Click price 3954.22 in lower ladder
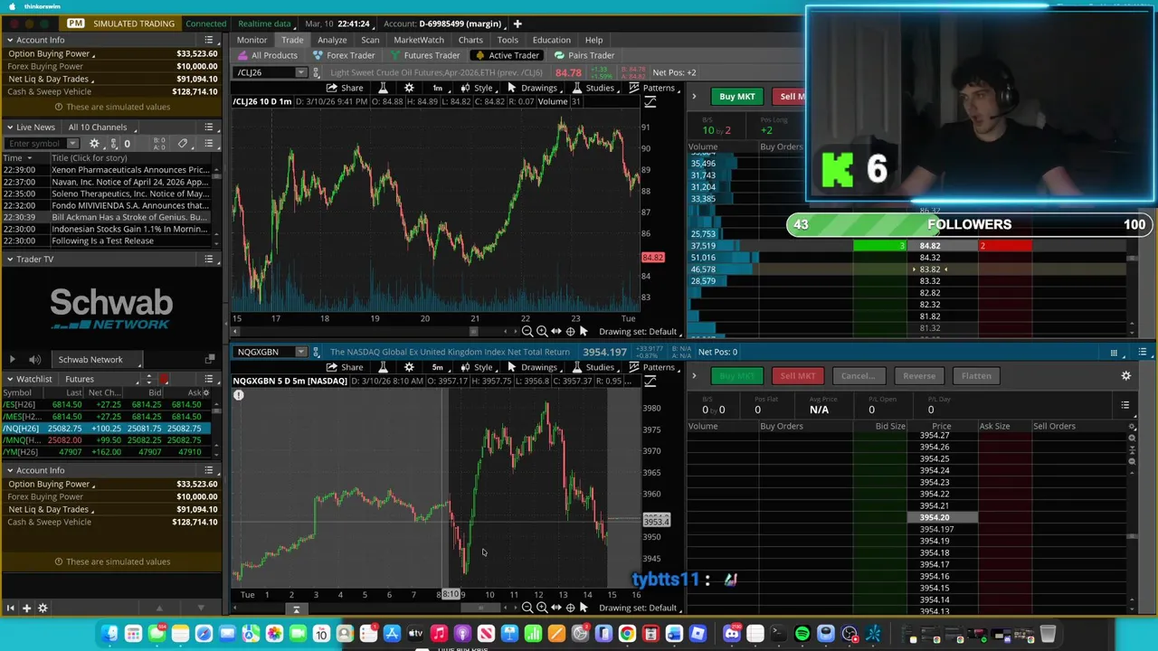1158x651 pixels. [x=935, y=494]
